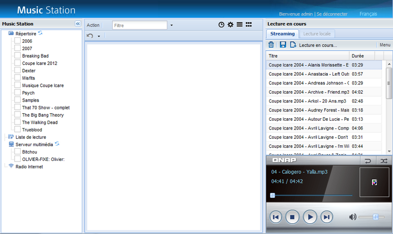Check the Breaking Bad checkbox
Screen dimensions: 393x234
pos(17,55)
